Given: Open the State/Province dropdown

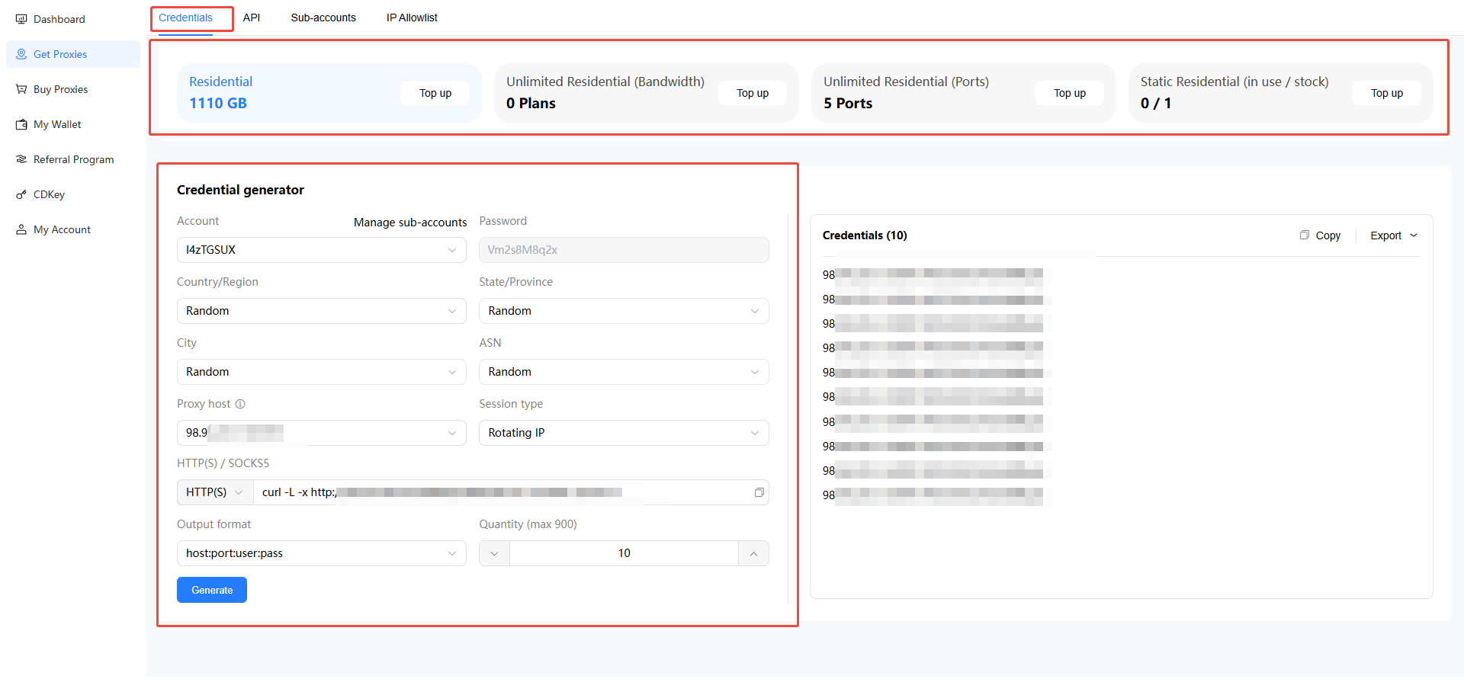Looking at the screenshot, I should (x=624, y=311).
